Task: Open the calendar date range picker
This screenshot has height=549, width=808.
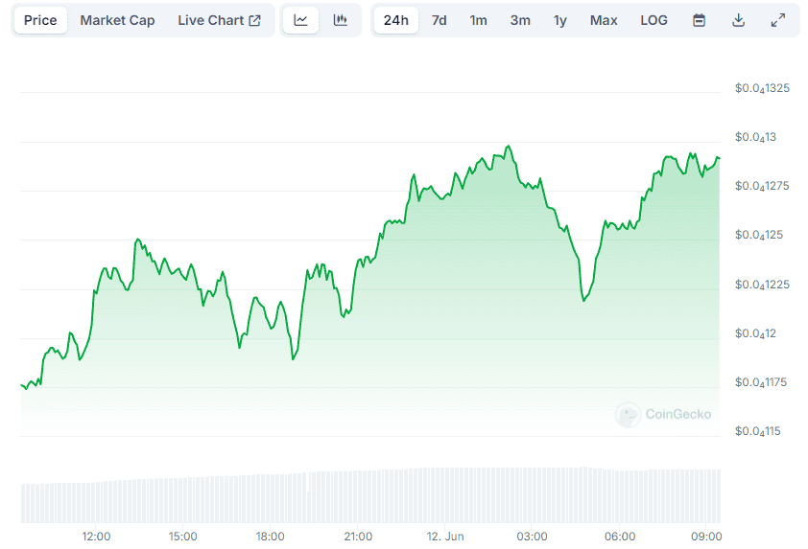Action: pos(700,20)
